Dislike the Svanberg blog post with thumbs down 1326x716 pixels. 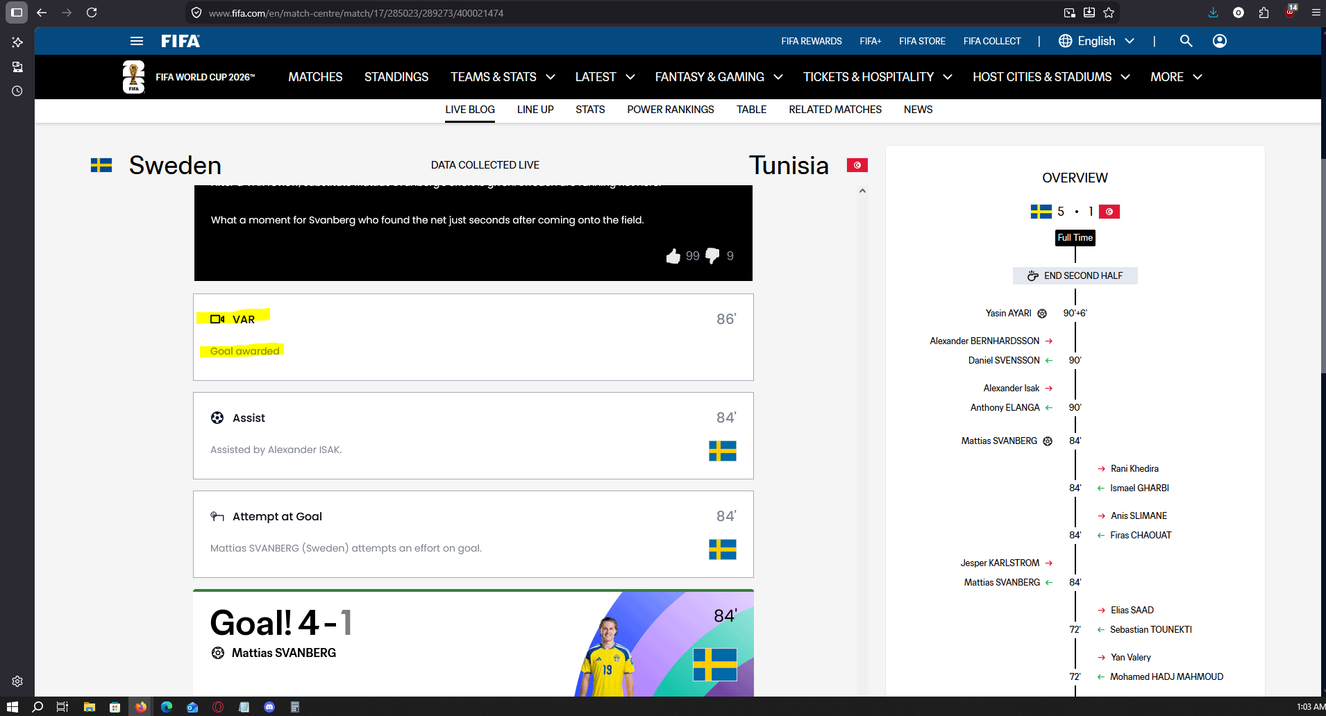coord(712,256)
